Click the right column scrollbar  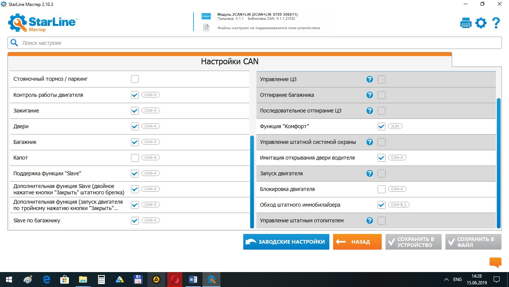coord(499,163)
